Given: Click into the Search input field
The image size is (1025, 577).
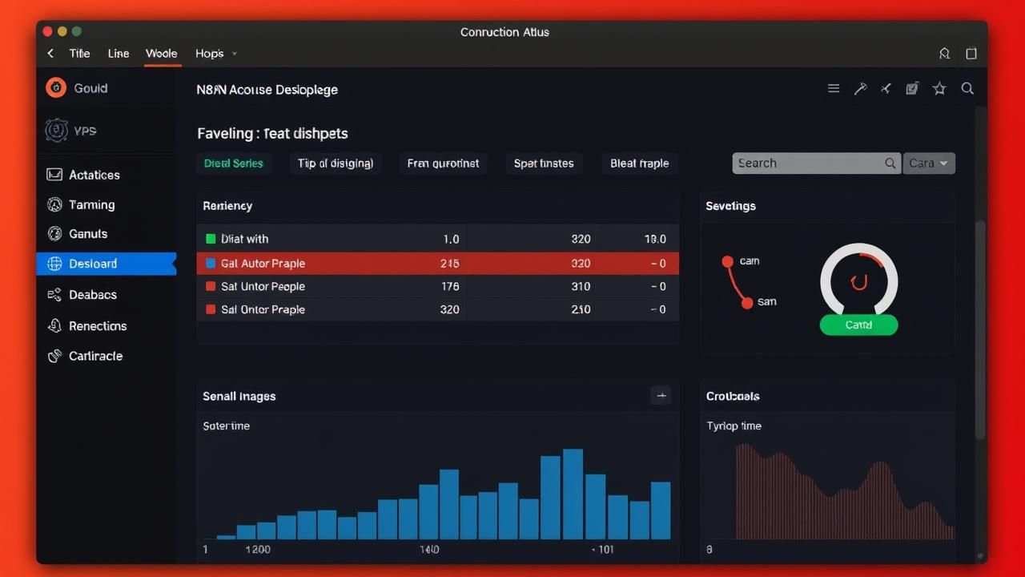Looking at the screenshot, I should [x=807, y=163].
